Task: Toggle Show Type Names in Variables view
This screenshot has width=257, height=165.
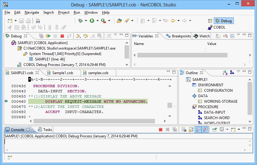Action: pyautogui.click(x=218, y=36)
